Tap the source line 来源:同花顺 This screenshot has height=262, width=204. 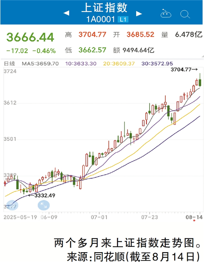click(x=96, y=256)
